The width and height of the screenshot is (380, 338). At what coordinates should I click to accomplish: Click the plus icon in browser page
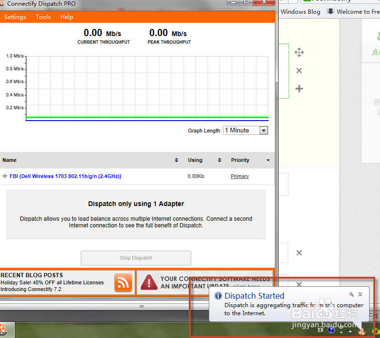299,89
